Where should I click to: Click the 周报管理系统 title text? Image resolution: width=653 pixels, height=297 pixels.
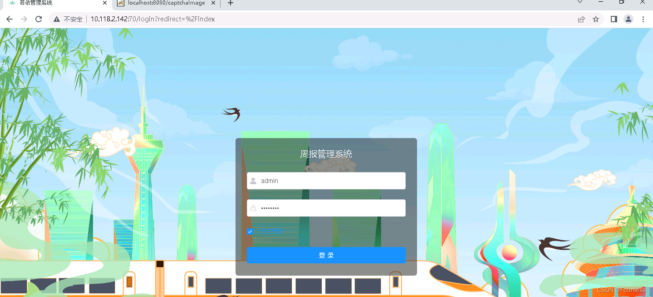pos(326,154)
